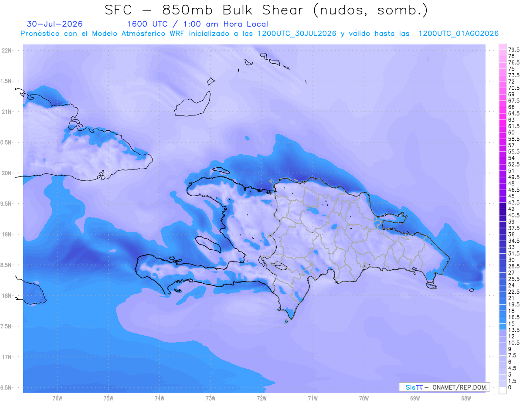Click the 54 value on the color scale

coord(512,158)
